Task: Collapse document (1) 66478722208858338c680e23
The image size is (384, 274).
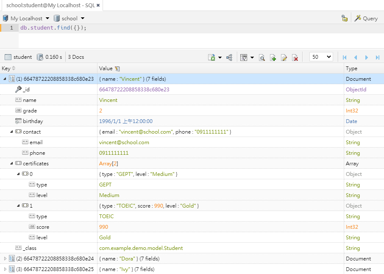Action: (x=5, y=79)
